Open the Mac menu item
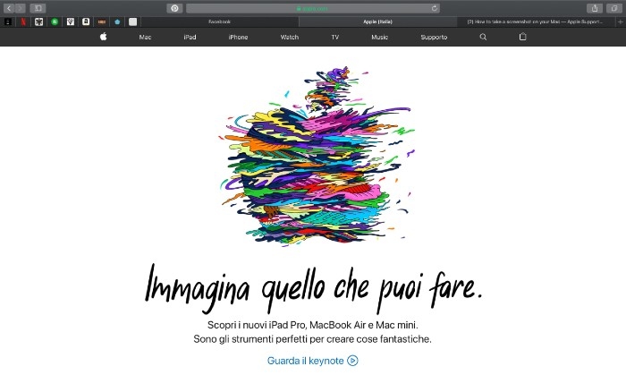The height and width of the screenshot is (392, 626). pos(145,38)
